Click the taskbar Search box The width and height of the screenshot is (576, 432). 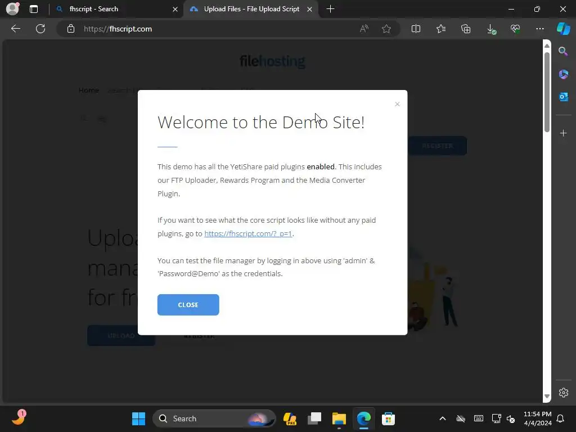click(214, 418)
